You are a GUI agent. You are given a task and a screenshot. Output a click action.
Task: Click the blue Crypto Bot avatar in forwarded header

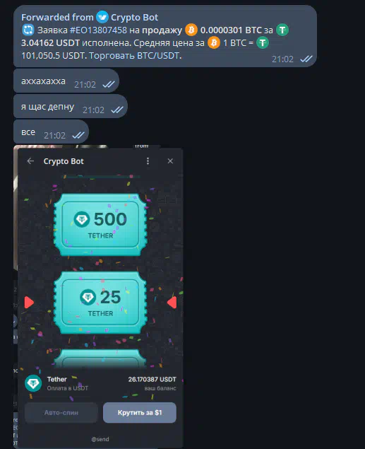point(102,17)
